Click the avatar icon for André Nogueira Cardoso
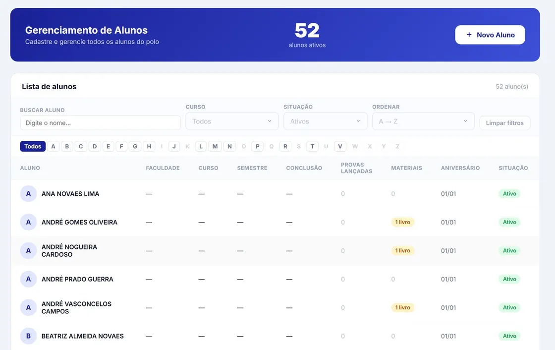The height and width of the screenshot is (350, 555). click(28, 251)
